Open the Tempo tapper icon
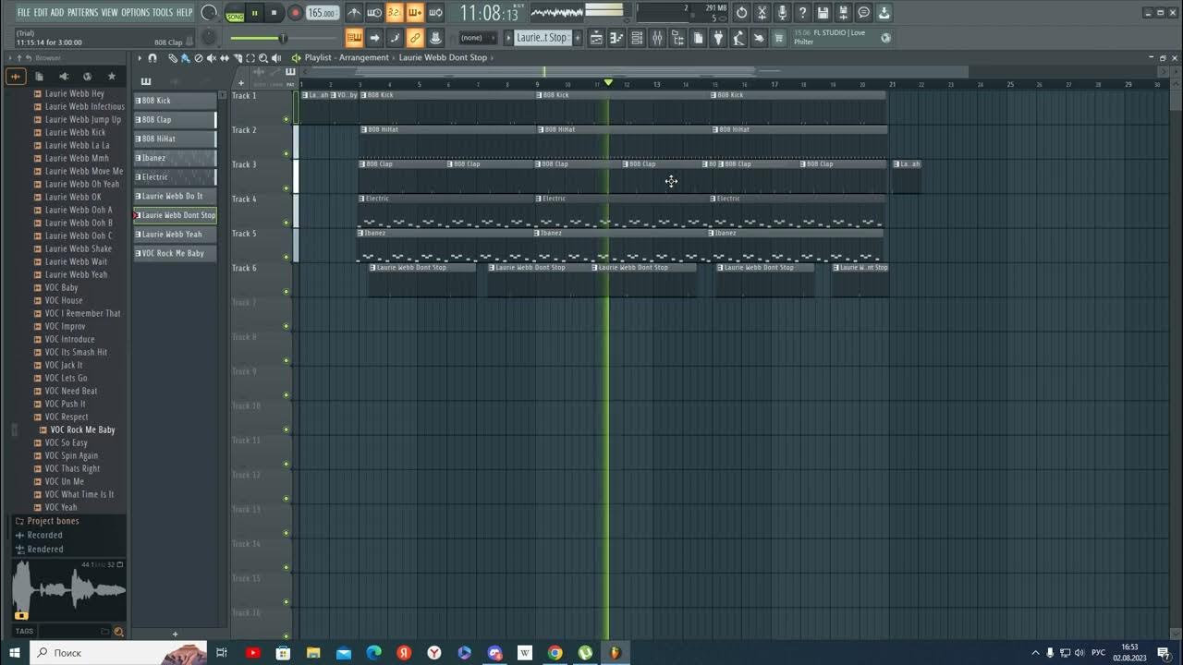 (738, 38)
